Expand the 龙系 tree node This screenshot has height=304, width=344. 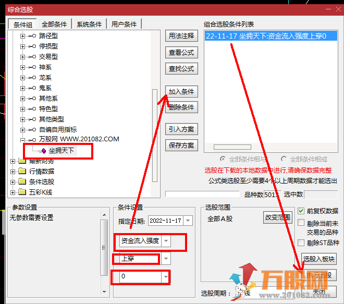(x=22, y=78)
